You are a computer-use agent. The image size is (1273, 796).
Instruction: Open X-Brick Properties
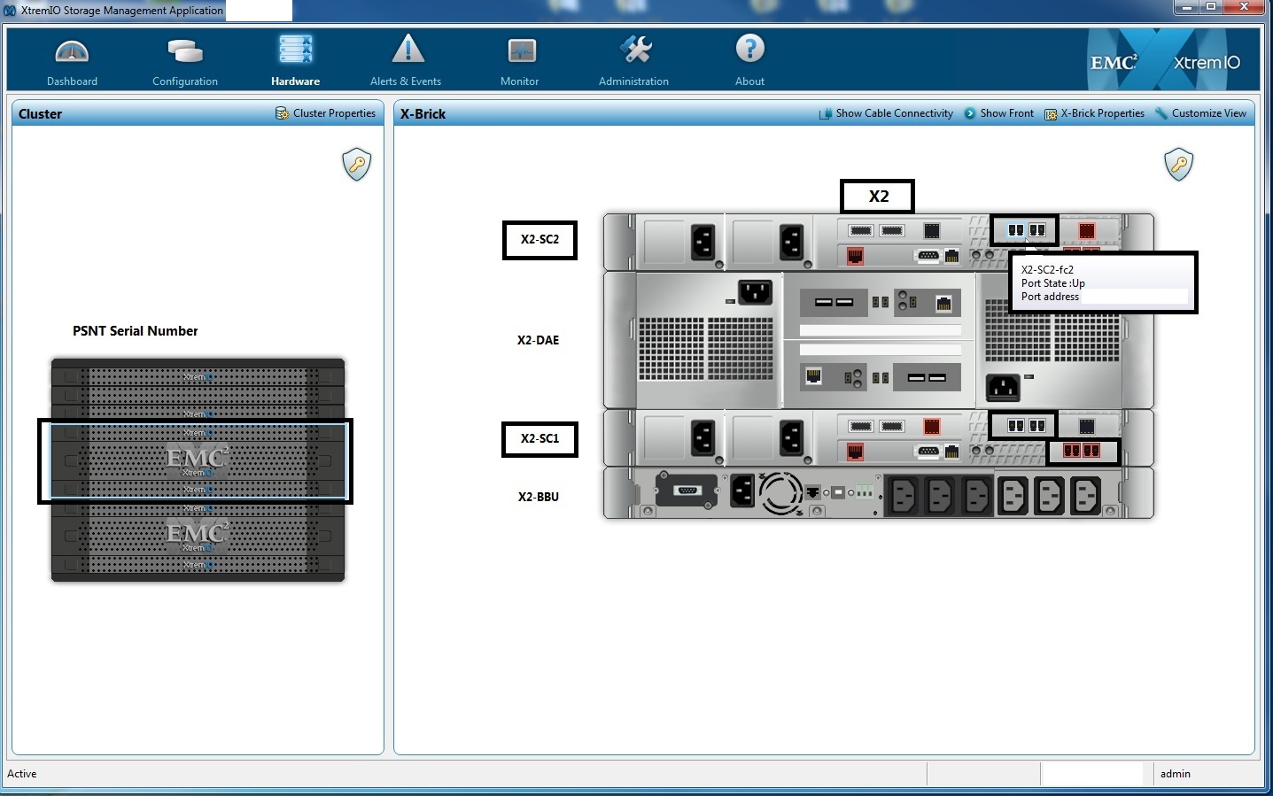1095,113
